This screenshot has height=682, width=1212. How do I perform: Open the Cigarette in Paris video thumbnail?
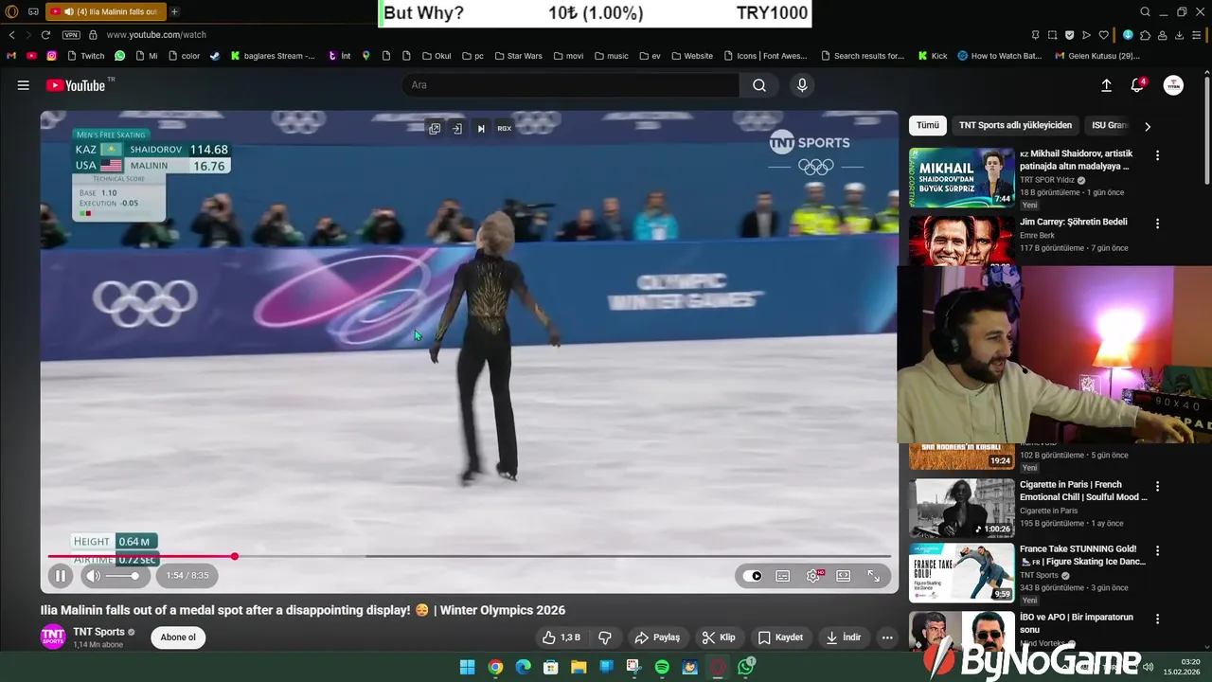[x=962, y=508]
